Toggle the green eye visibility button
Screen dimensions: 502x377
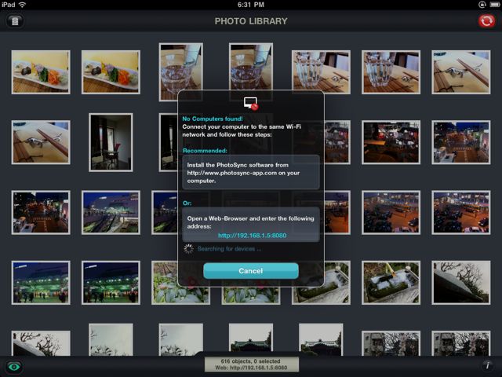click(x=14, y=367)
